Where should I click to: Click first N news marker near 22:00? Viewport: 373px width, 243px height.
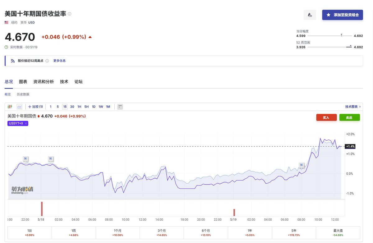point(25,159)
